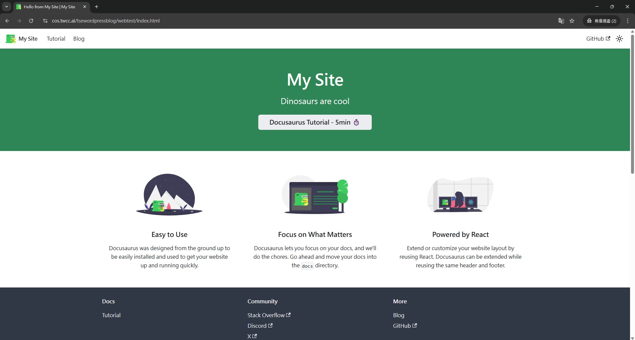635x340 pixels.
Task: Click the Community footer heading
Action: 263,301
